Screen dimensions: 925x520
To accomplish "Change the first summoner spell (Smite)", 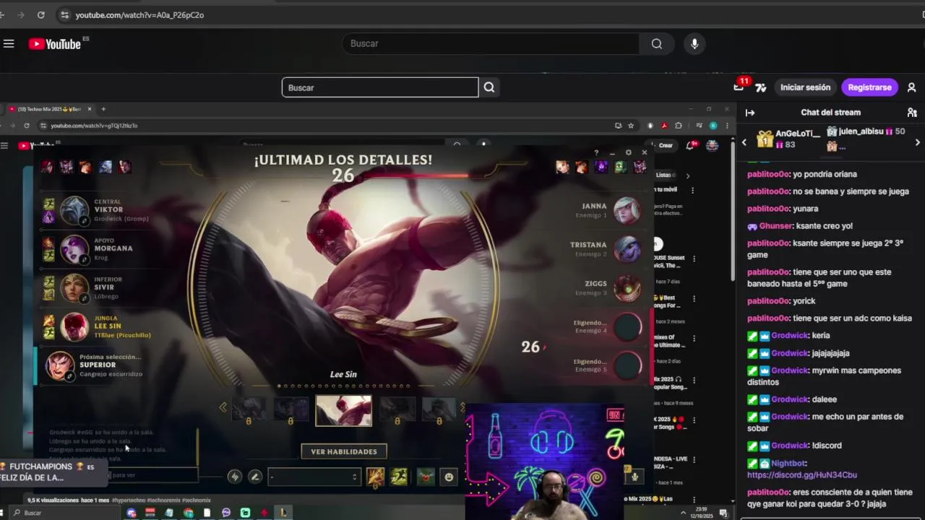I will (x=376, y=477).
